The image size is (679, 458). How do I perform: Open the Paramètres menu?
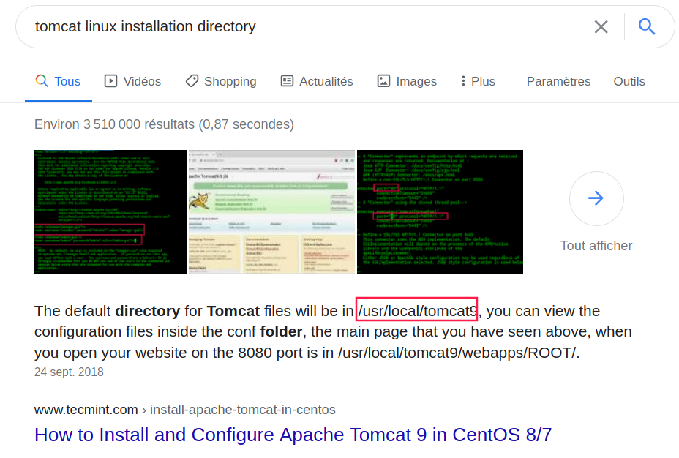pos(558,81)
